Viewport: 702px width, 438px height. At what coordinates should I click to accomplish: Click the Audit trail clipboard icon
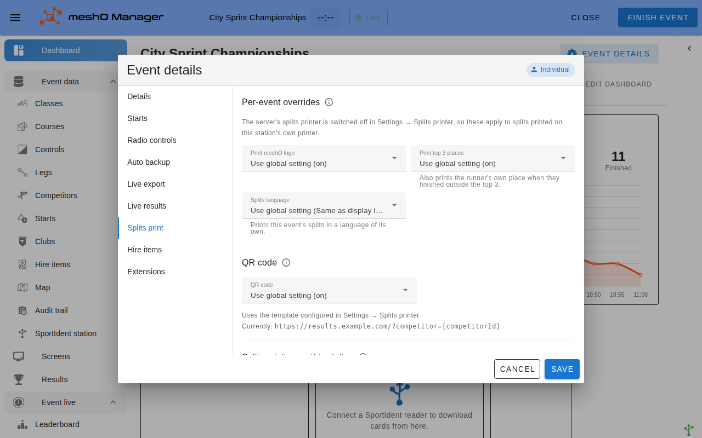pyautogui.click(x=22, y=310)
